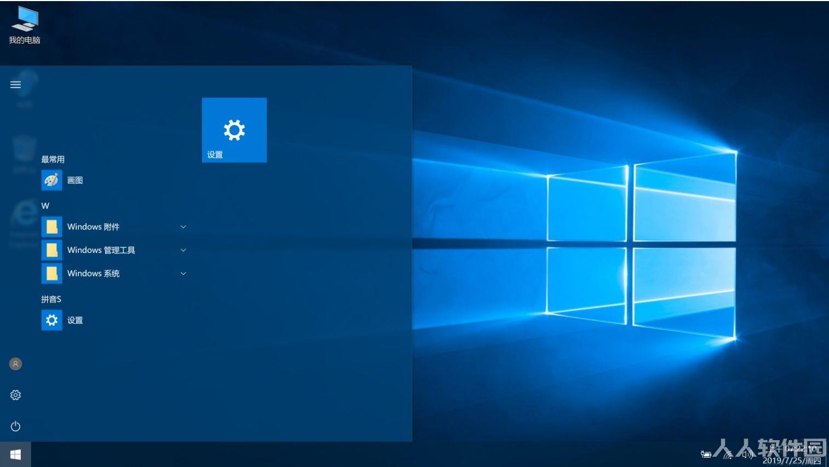The height and width of the screenshot is (467, 829).
Task: Open the user account icon
Action: coord(15,364)
